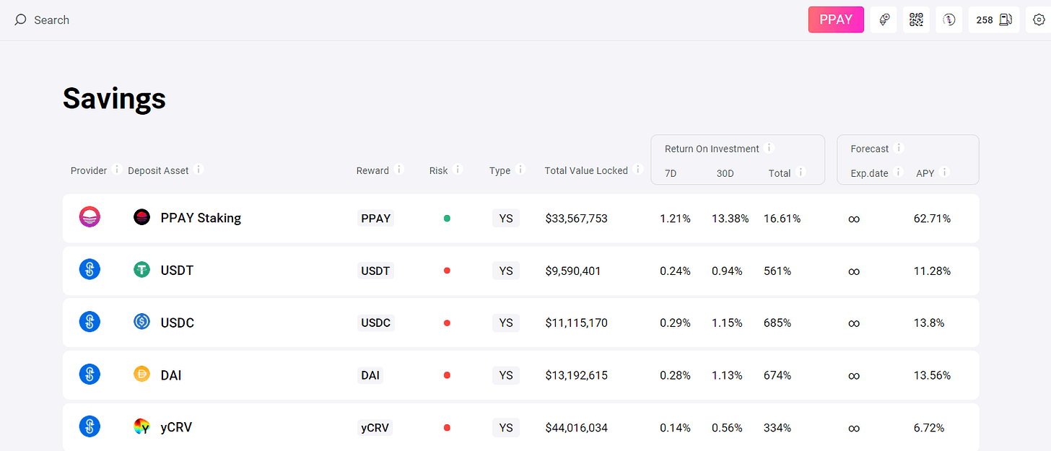Click the USDT row provider logo
Viewport: 1051px width, 451px height.
click(x=90, y=270)
